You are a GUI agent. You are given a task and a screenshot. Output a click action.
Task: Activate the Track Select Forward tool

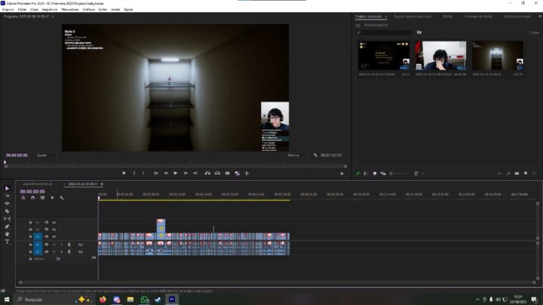(8, 196)
